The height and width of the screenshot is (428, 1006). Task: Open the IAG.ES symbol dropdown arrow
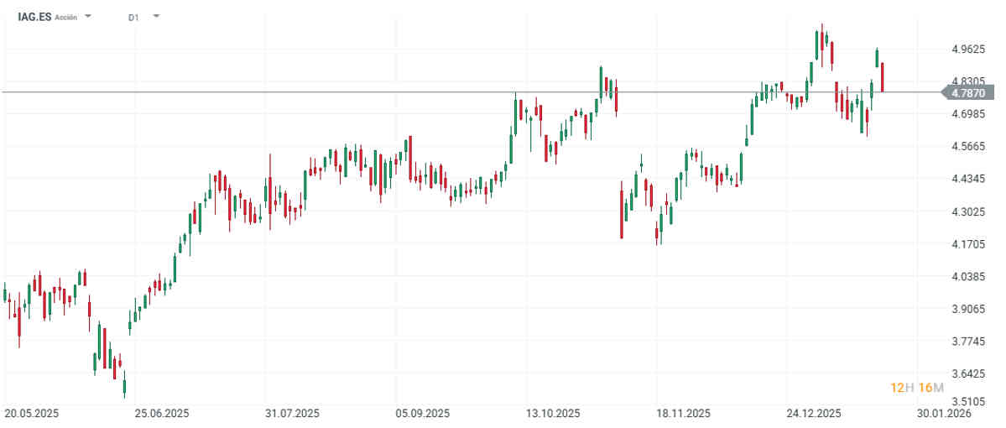click(89, 17)
